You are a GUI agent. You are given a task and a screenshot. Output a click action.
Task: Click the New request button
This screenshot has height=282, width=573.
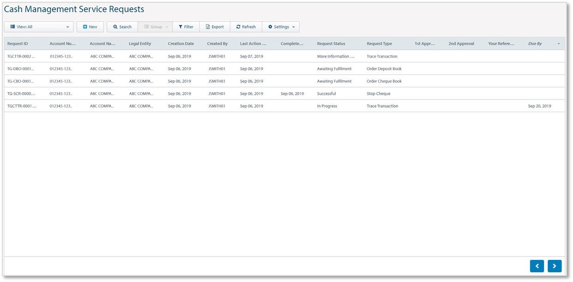click(x=90, y=27)
